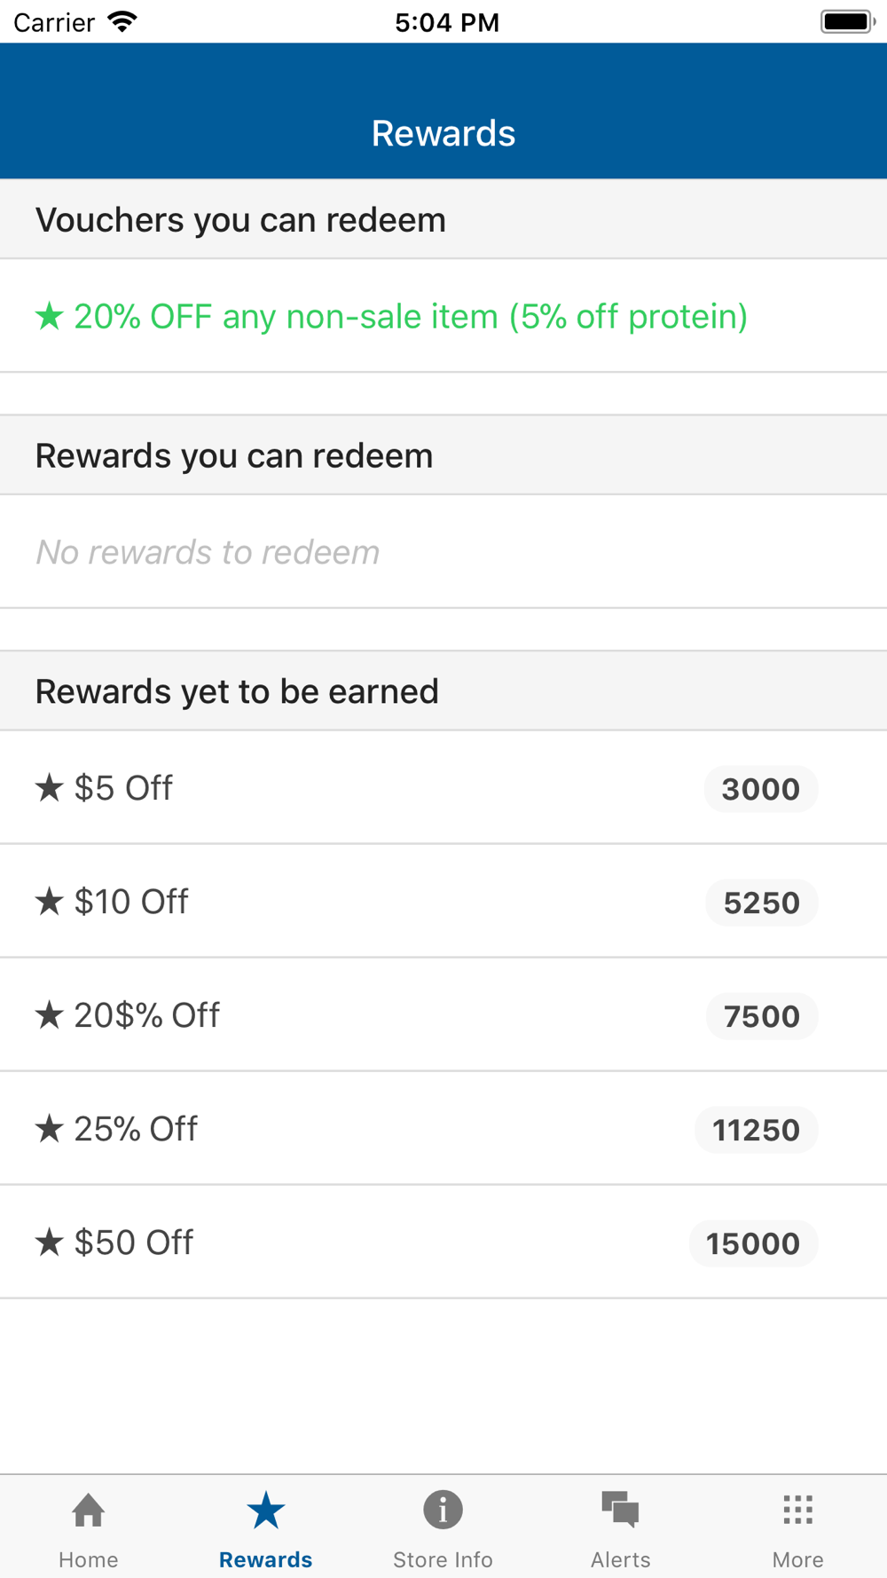Tap the 11250 points badge

[757, 1130]
